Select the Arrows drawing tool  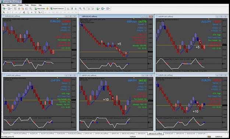click(39, 12)
